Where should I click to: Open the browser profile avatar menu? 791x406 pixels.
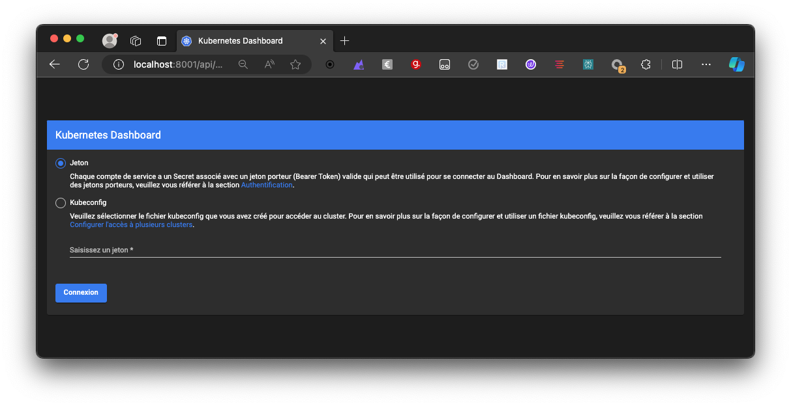(110, 41)
